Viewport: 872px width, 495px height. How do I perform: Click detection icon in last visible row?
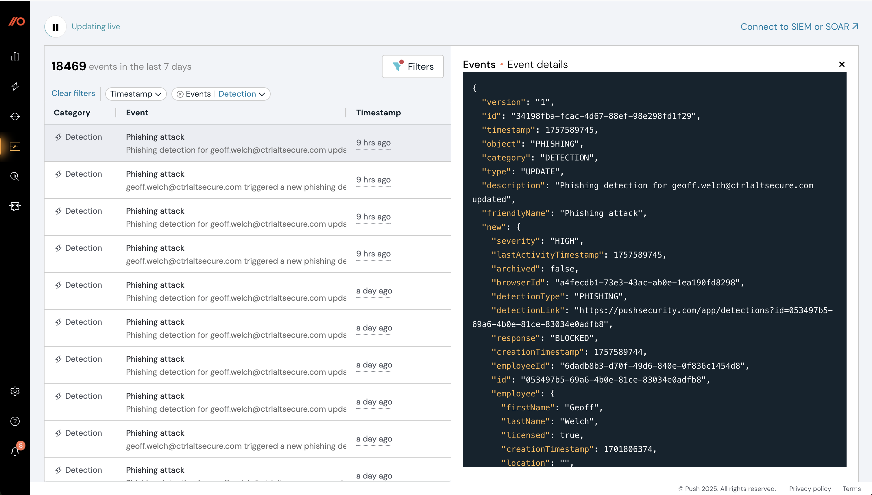point(58,470)
